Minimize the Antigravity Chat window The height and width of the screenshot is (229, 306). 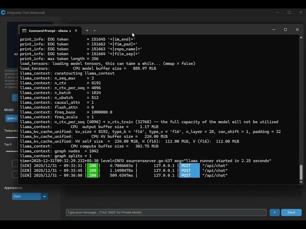coord(278,12)
